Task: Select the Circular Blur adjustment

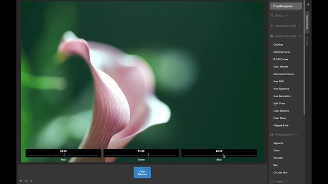Action: click(280, 173)
